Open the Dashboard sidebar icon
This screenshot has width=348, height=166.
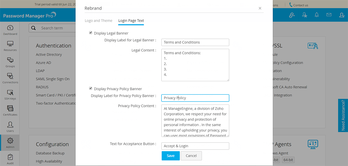(x=10, y=30)
